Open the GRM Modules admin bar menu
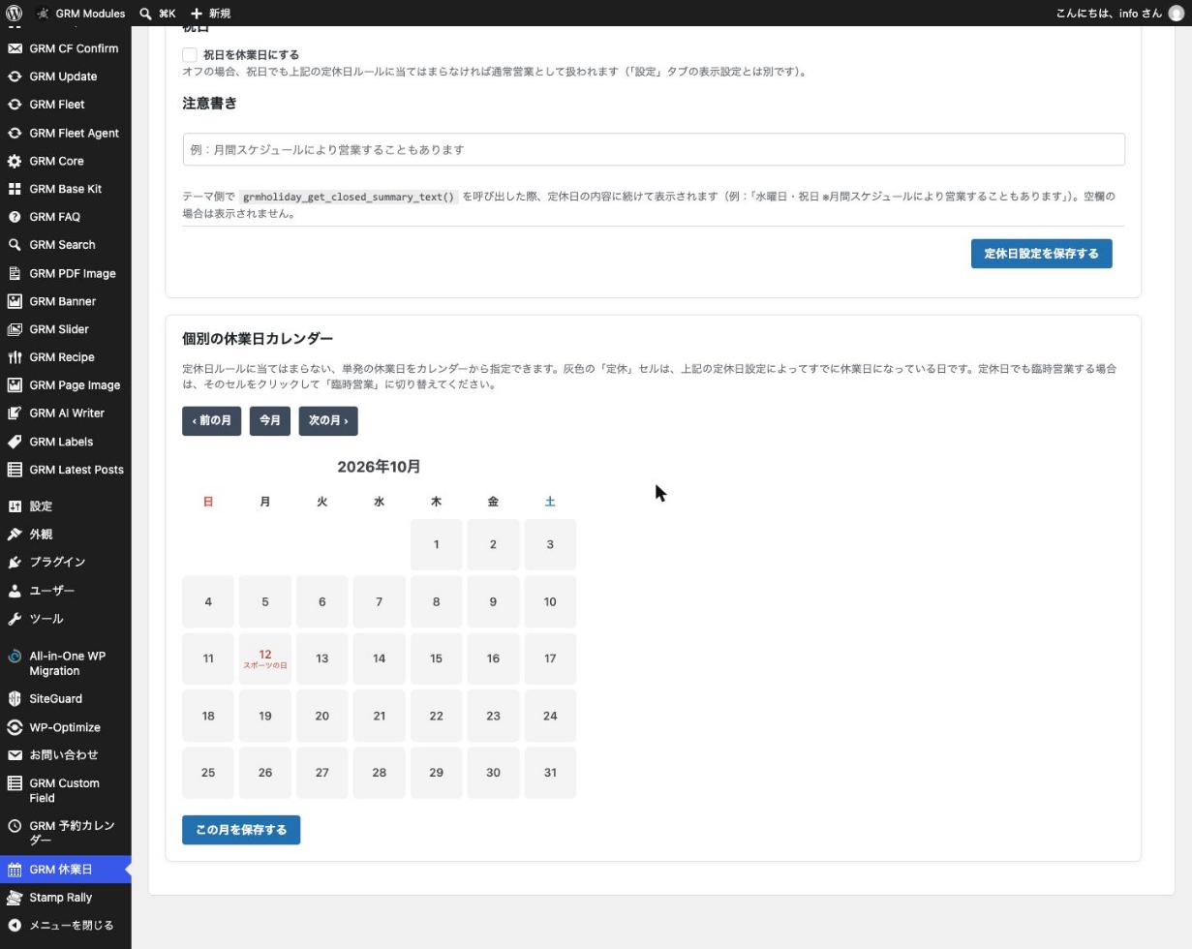This screenshot has height=949, width=1192. coord(80,14)
